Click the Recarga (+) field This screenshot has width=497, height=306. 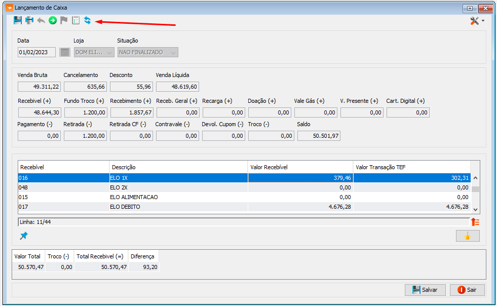coord(224,112)
